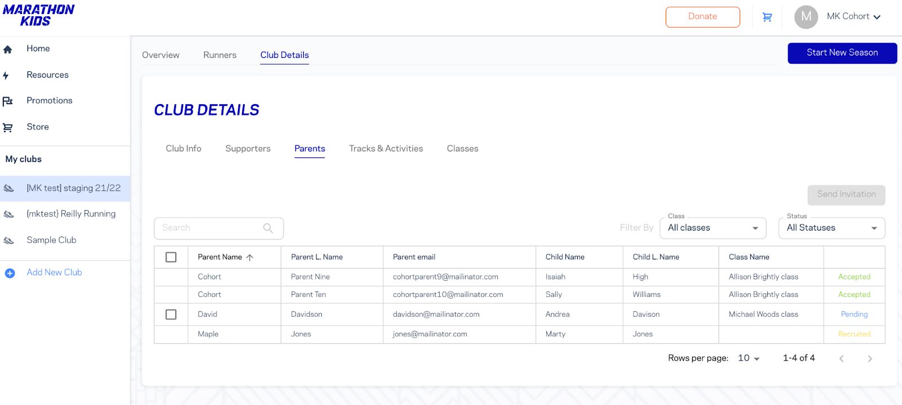Click the search magnifier icon
902x405 pixels.
[268, 228]
